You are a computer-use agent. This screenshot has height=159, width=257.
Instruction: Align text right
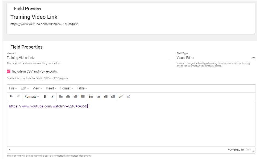[75, 97]
